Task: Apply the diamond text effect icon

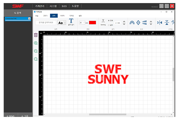Action: click(x=138, y=22)
